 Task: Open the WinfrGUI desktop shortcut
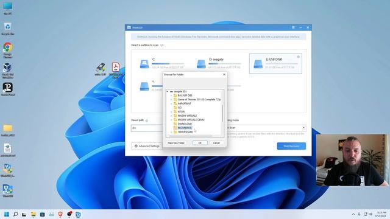(x=8, y=190)
